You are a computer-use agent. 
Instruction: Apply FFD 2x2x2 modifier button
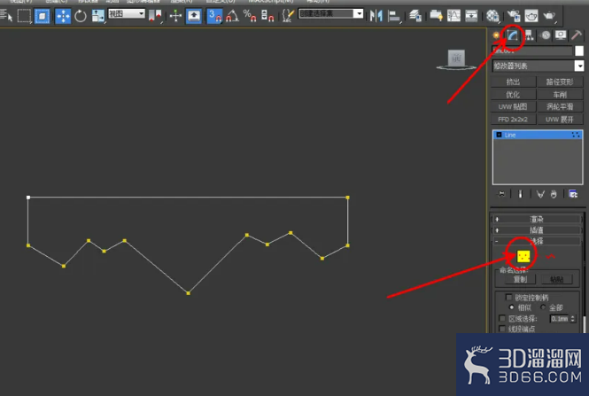pos(513,119)
